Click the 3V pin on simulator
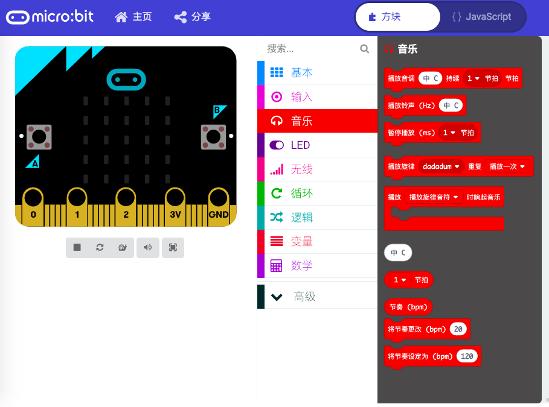The width and height of the screenshot is (549, 407). 175,206
